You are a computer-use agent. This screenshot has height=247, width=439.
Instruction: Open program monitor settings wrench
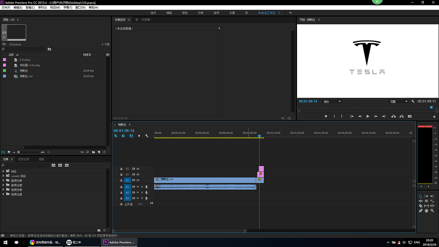tap(413, 102)
